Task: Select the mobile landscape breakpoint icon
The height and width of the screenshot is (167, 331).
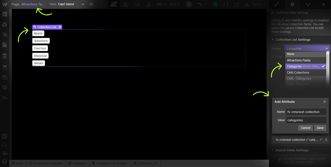Action: (137, 4)
